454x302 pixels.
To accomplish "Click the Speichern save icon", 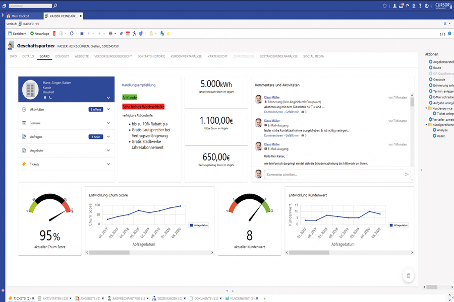I will (x=10, y=34).
